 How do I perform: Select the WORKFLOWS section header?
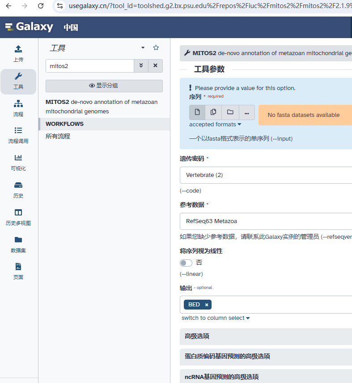click(x=104, y=124)
